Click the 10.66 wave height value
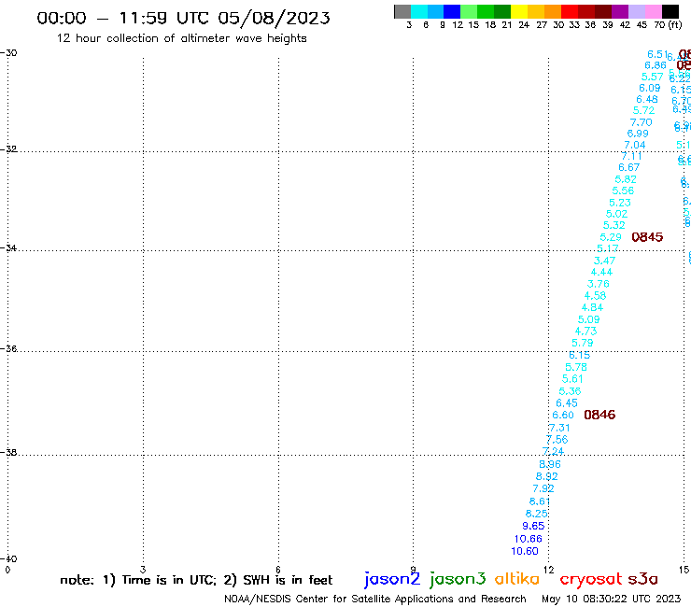The image size is (691, 607). [x=528, y=539]
